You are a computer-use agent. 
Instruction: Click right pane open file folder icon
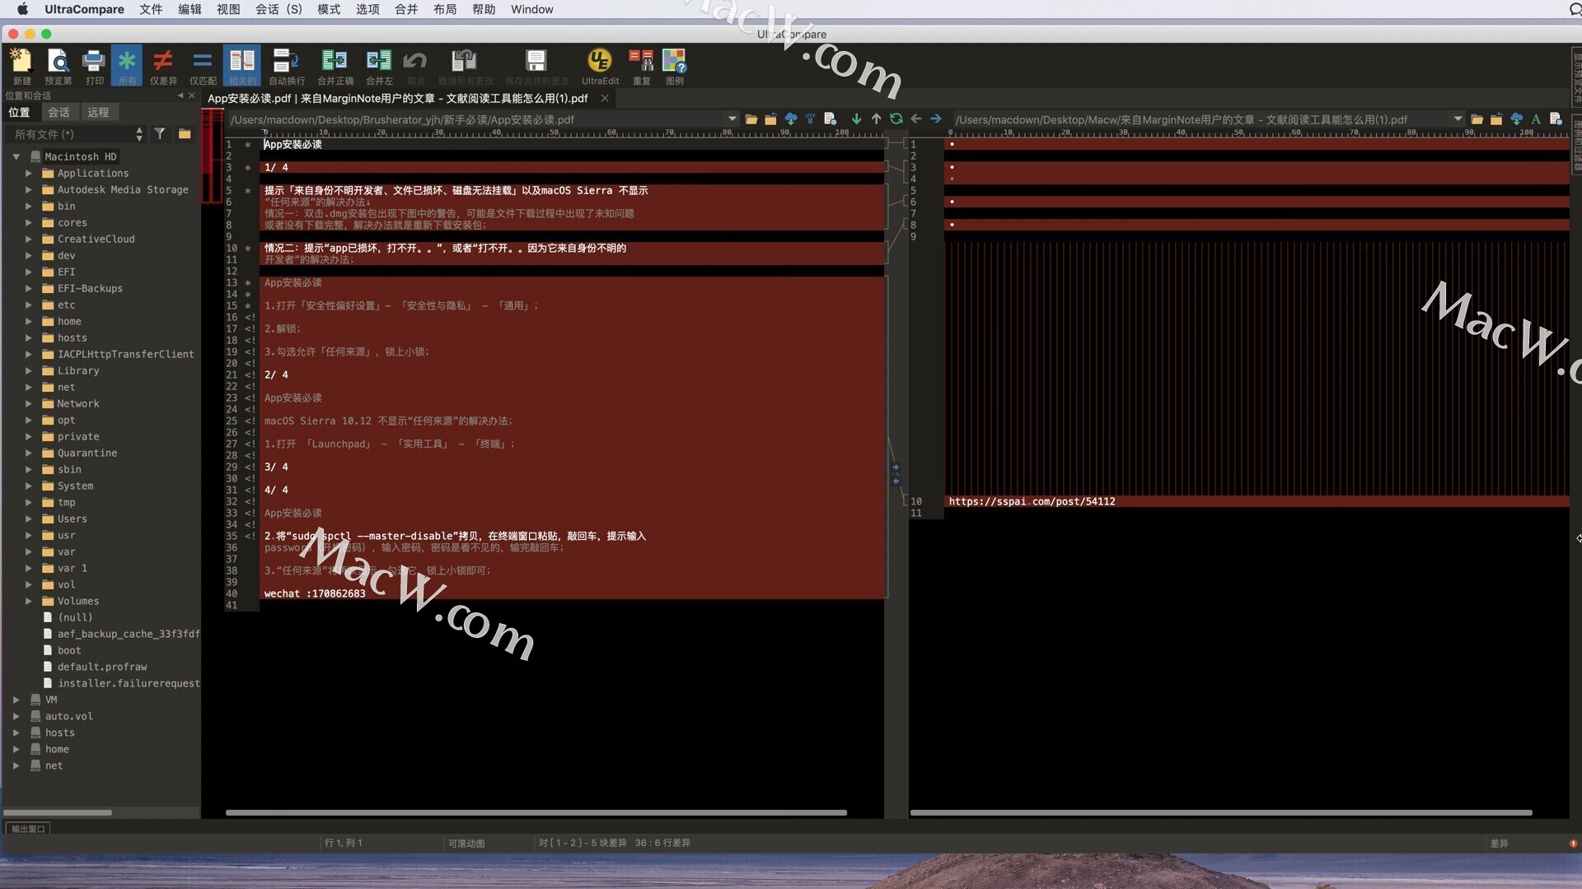(1477, 119)
